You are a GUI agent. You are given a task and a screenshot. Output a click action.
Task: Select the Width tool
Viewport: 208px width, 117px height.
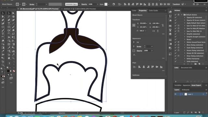pos(9,37)
